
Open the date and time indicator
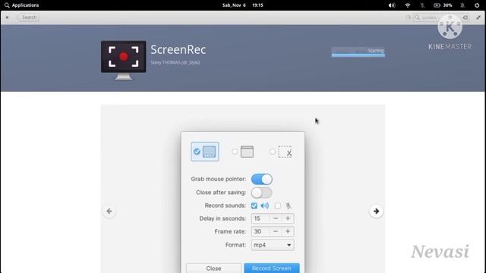click(x=242, y=5)
